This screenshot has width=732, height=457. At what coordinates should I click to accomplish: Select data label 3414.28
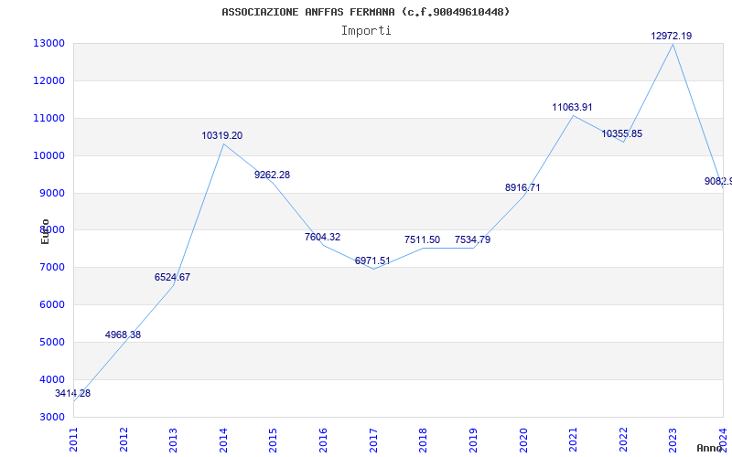click(73, 393)
